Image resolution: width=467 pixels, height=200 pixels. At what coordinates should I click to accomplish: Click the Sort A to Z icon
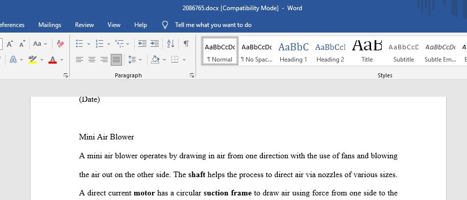[x=170, y=44]
